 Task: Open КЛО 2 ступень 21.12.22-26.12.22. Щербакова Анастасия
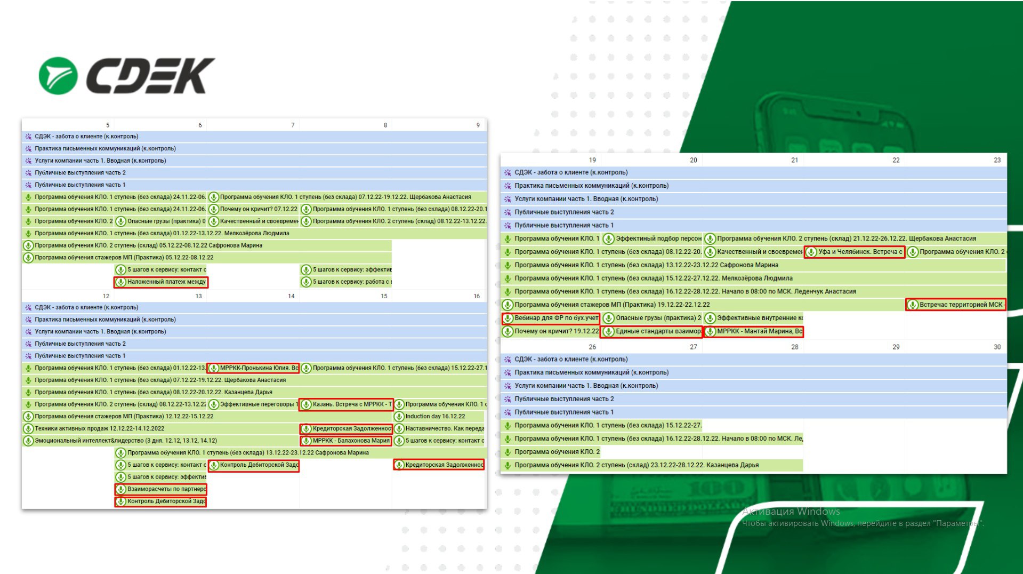855,238
